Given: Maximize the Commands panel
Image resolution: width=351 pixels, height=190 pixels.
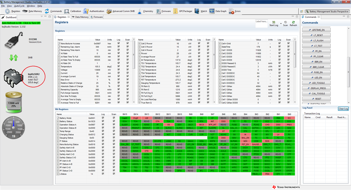Looking at the screenshot, I should tap(348, 17).
